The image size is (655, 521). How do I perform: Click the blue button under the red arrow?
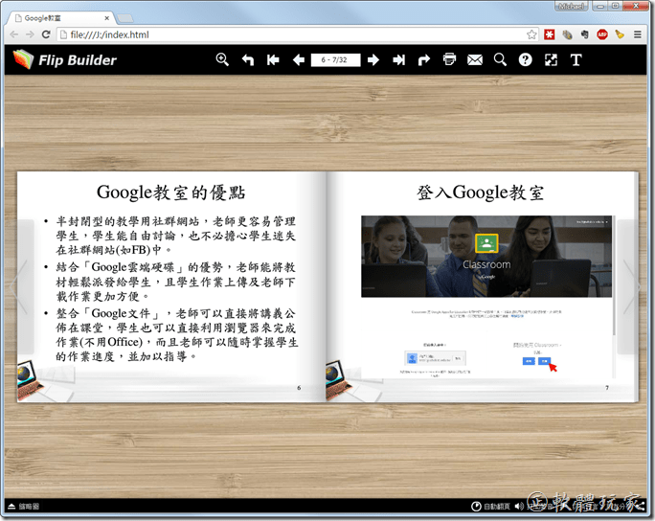point(544,361)
